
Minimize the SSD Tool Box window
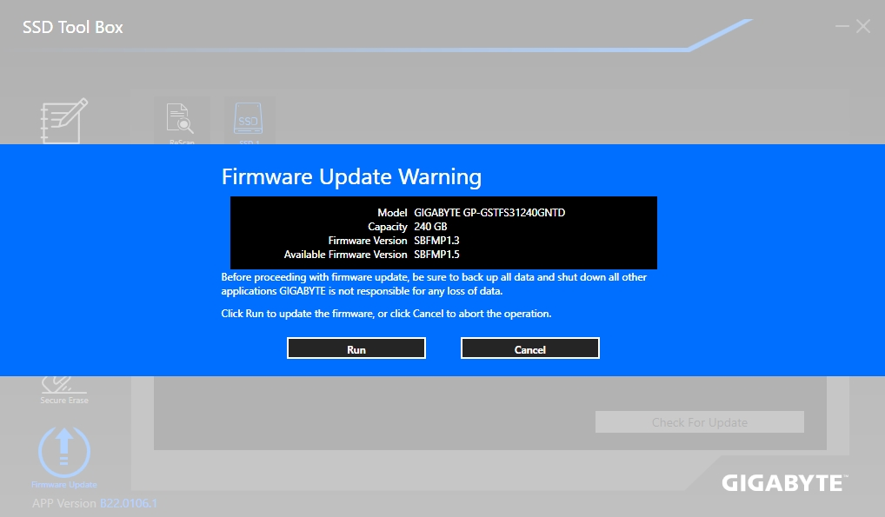[x=842, y=26]
